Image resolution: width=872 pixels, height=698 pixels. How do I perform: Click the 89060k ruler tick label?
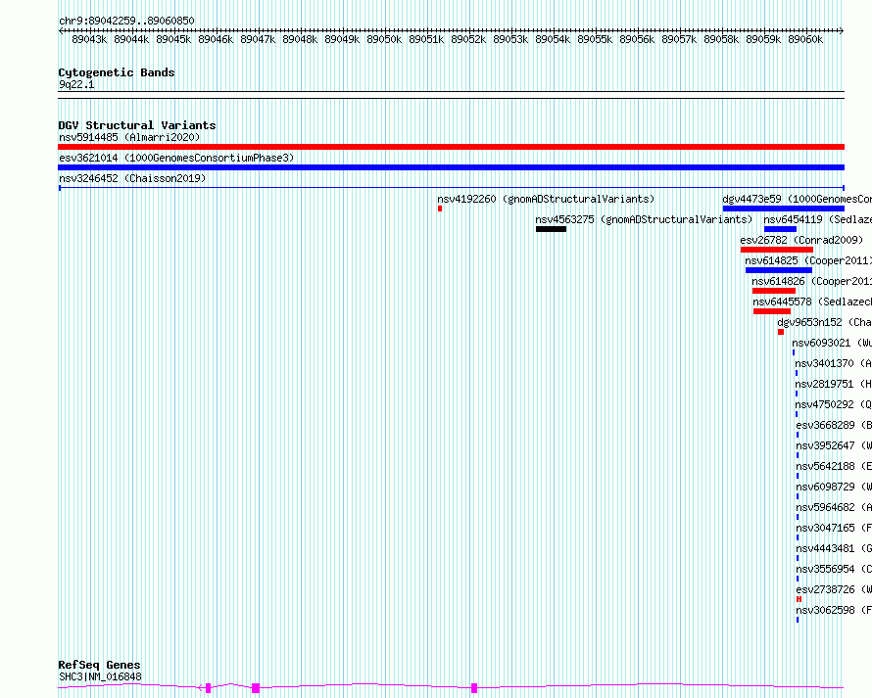click(x=805, y=39)
